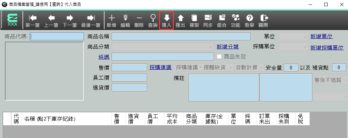Click the 補貨點 quantity field
The image size is (348, 138).
339,68
